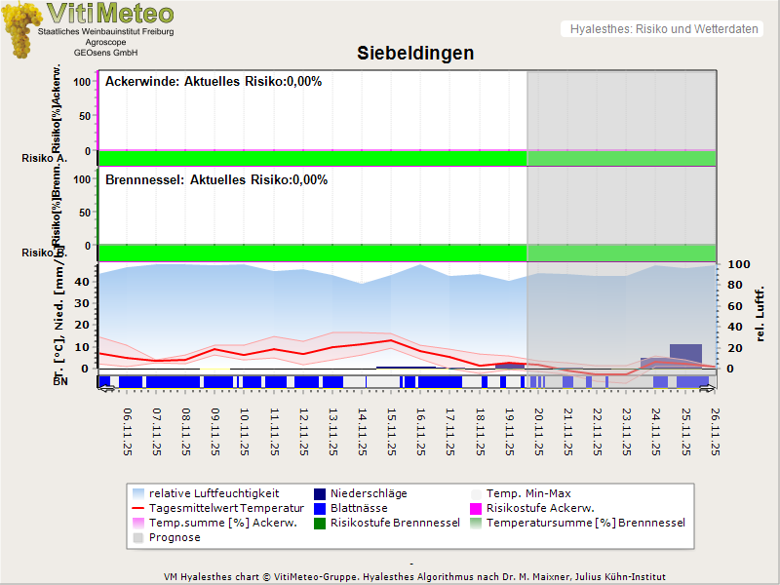Viewport: 780px width, 585px height.
Task: Click the VitiMeteo grape logo
Action: click(x=19, y=29)
